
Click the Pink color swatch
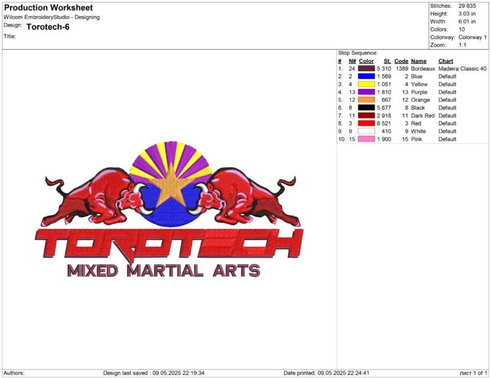(x=366, y=139)
